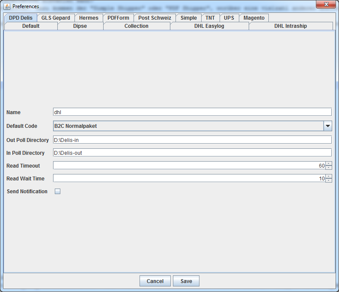Open the DHL Easylog tab

[x=209, y=26]
